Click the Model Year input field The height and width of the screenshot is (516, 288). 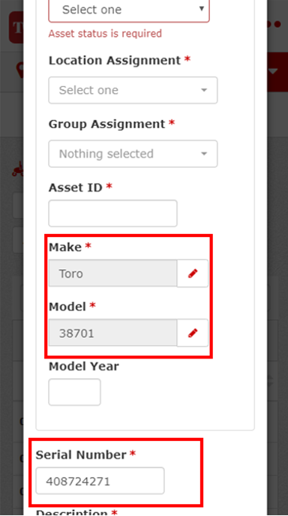click(x=75, y=392)
